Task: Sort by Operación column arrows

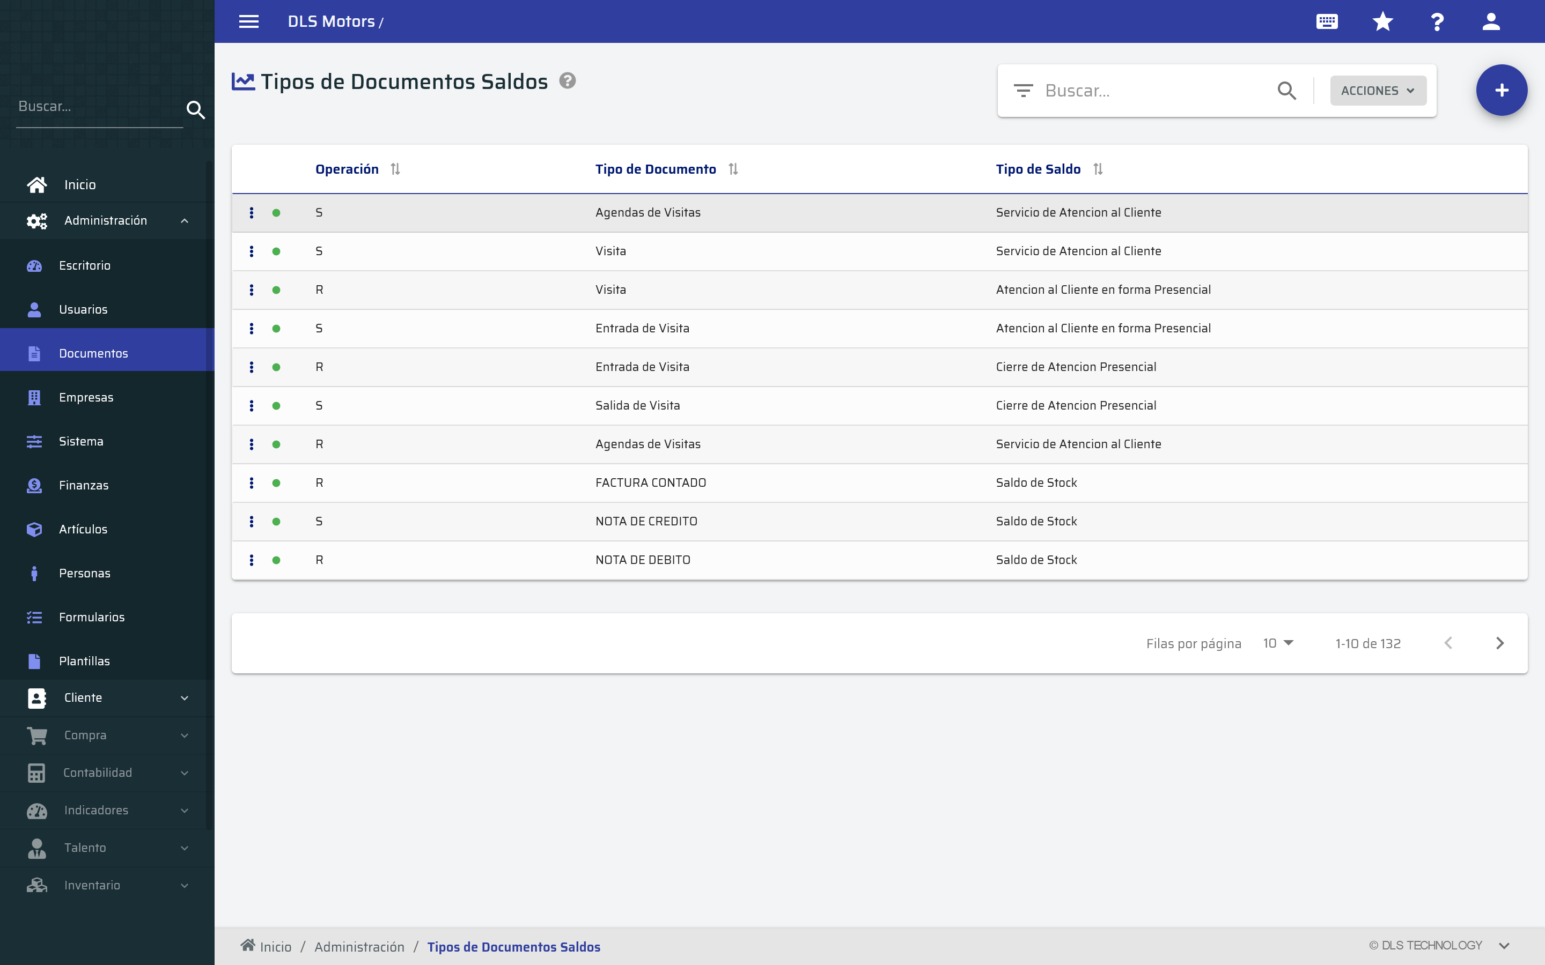Action: coord(395,169)
